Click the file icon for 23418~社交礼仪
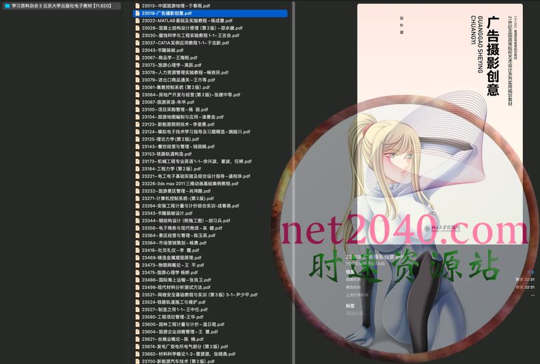The image size is (540, 364). coord(136,251)
